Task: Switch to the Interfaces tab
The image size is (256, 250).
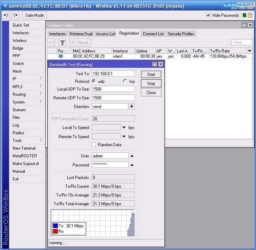Action: [x=57, y=34]
